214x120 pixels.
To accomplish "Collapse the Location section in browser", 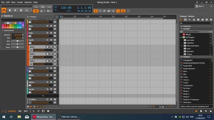I will pyautogui.click(x=182, y=29).
